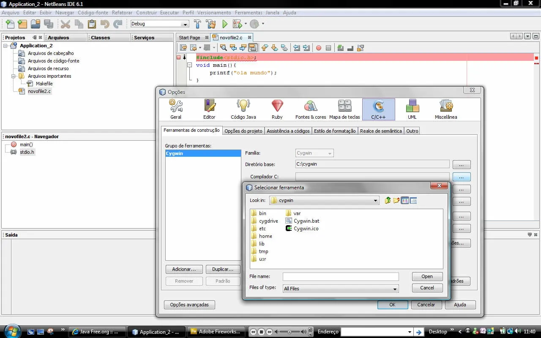Open the Ruby options category
The height and width of the screenshot is (338, 541).
pos(277,109)
